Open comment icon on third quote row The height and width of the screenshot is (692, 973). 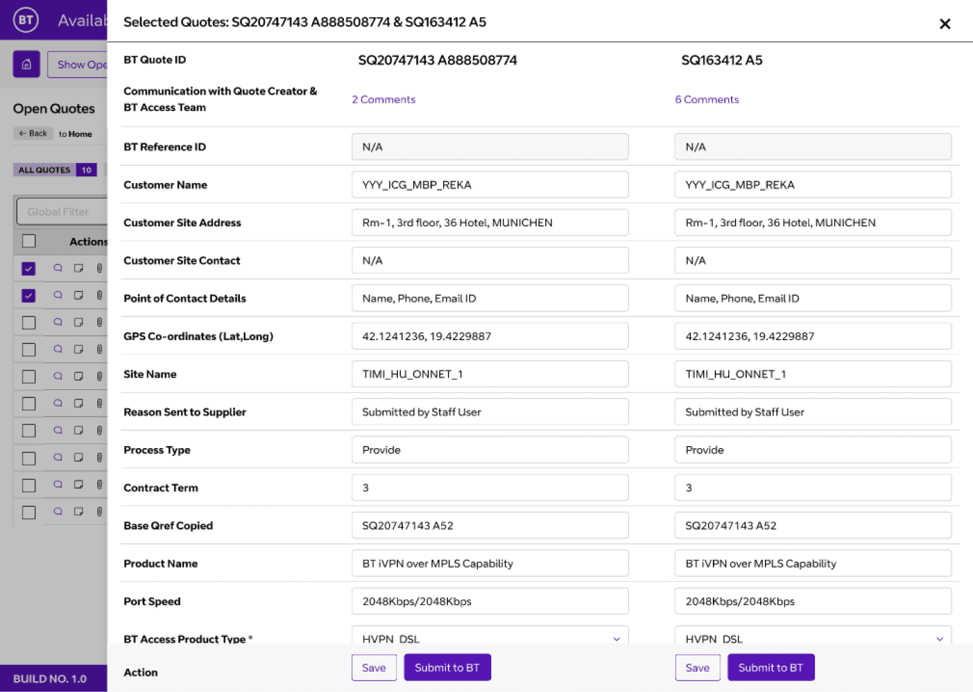[58, 322]
